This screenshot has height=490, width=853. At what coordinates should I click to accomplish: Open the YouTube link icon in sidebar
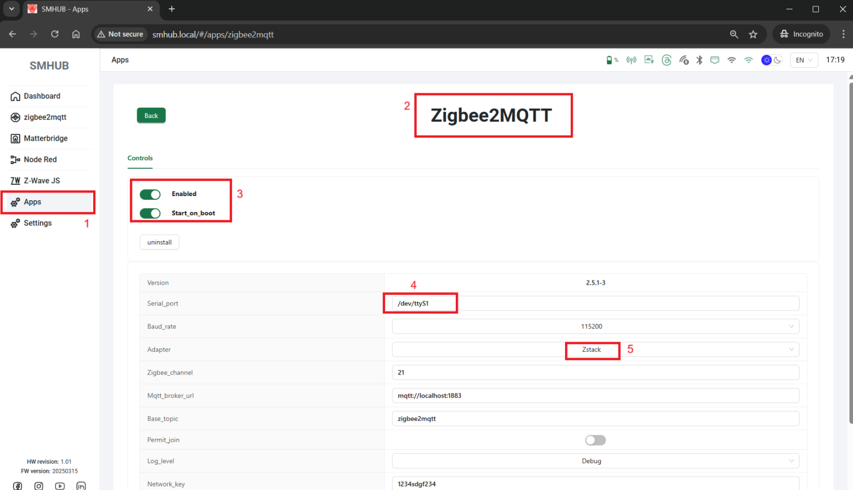pyautogui.click(x=60, y=486)
